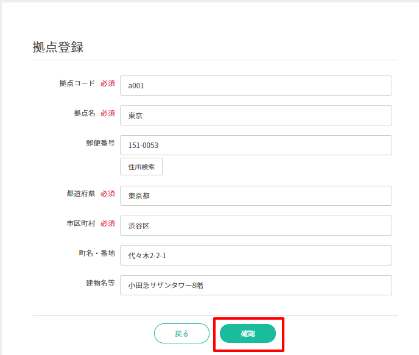Viewport: 419px width, 355px height.
Task: Click the red 必須 marker beside 拠点コード
Action: [x=108, y=83]
